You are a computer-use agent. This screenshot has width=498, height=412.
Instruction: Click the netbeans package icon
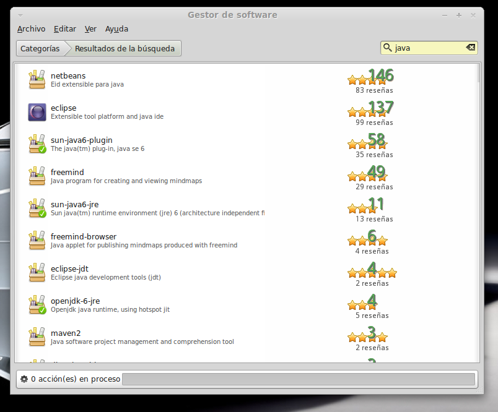click(37, 80)
